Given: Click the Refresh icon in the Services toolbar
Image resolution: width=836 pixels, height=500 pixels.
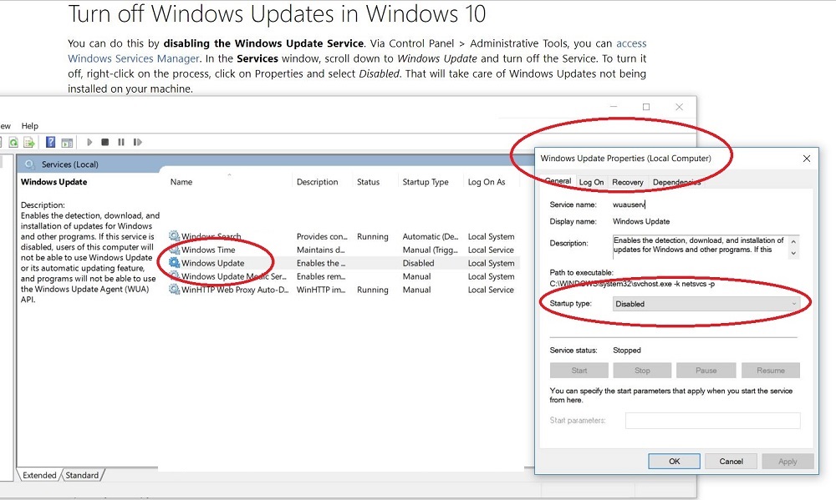Looking at the screenshot, I should click(13, 142).
